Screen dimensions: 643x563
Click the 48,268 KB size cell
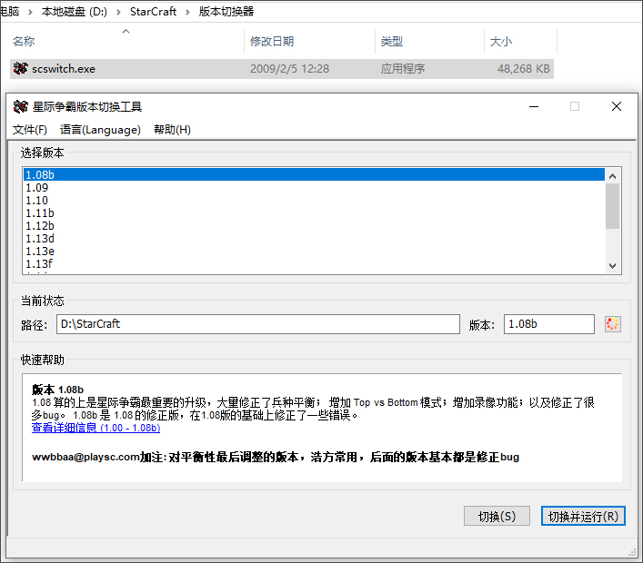(523, 69)
